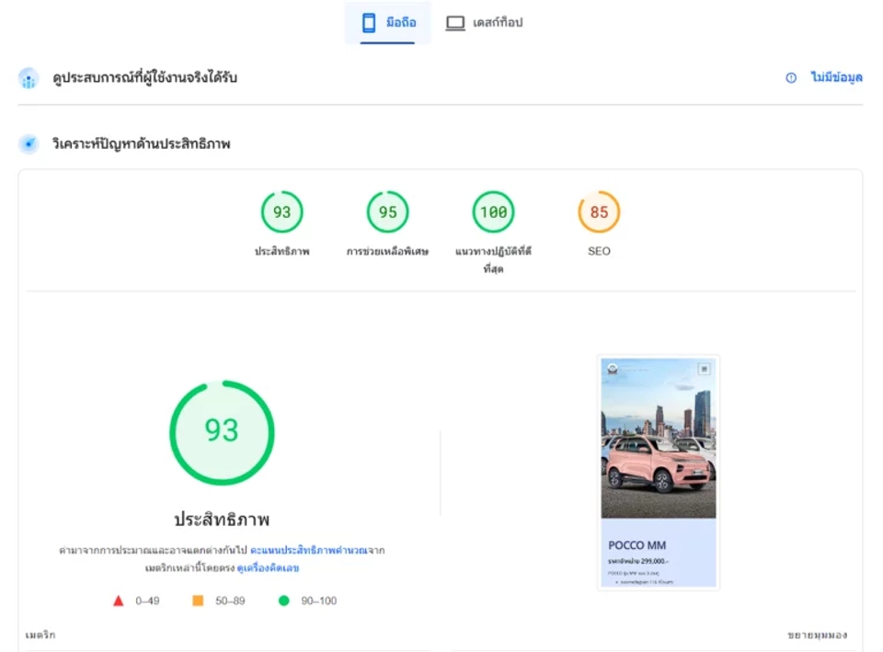Screen dimensions: 883x652
Task: Click the performance diagnosis compass icon
Action: point(29,143)
